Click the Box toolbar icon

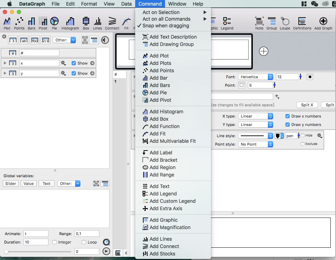click(x=86, y=24)
